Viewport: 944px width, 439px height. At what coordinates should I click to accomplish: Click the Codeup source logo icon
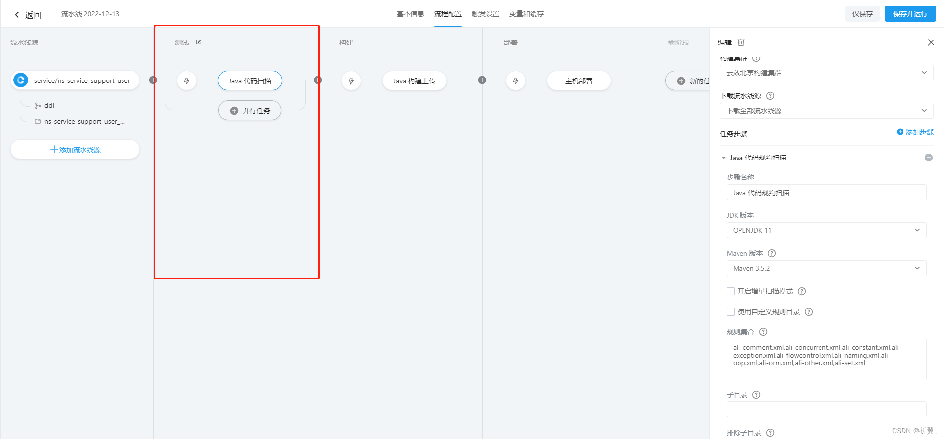(x=21, y=80)
